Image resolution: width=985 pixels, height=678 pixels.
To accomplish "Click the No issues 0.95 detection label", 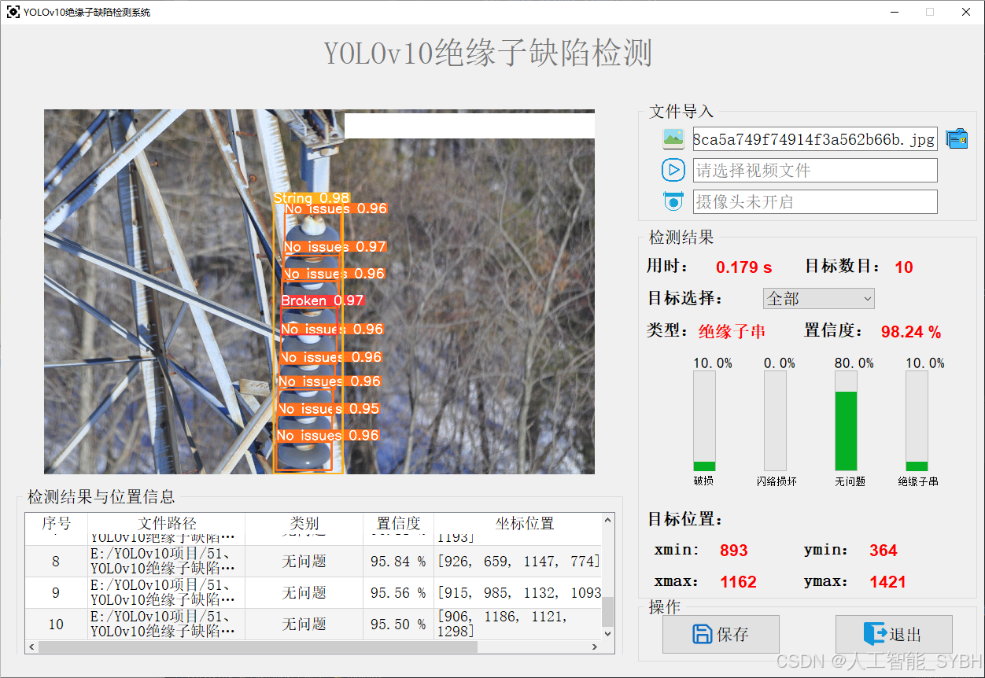I will click(x=328, y=409).
